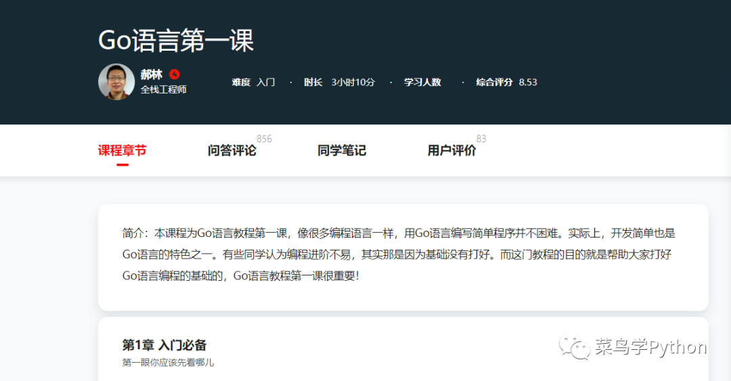Open the 同学笔记 tab
This screenshot has height=381, width=731.
point(342,151)
